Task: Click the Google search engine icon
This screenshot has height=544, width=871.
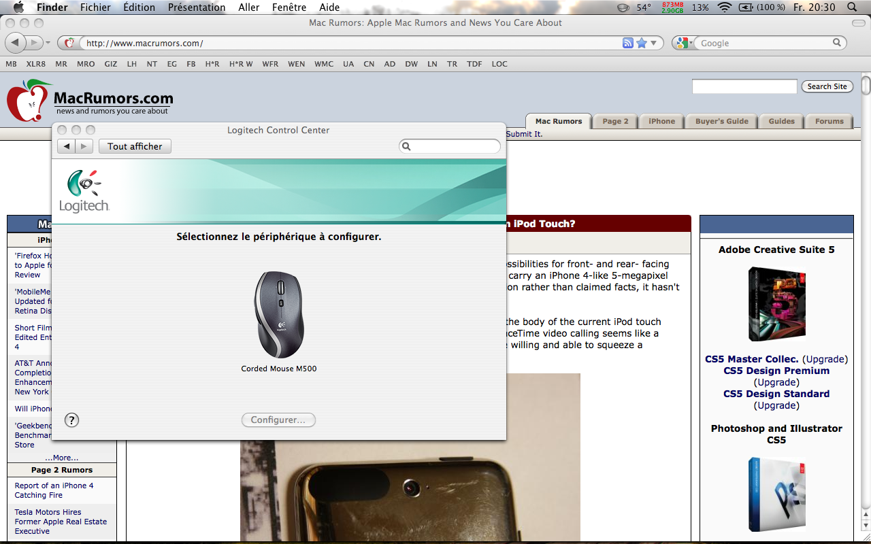Action: click(x=681, y=43)
